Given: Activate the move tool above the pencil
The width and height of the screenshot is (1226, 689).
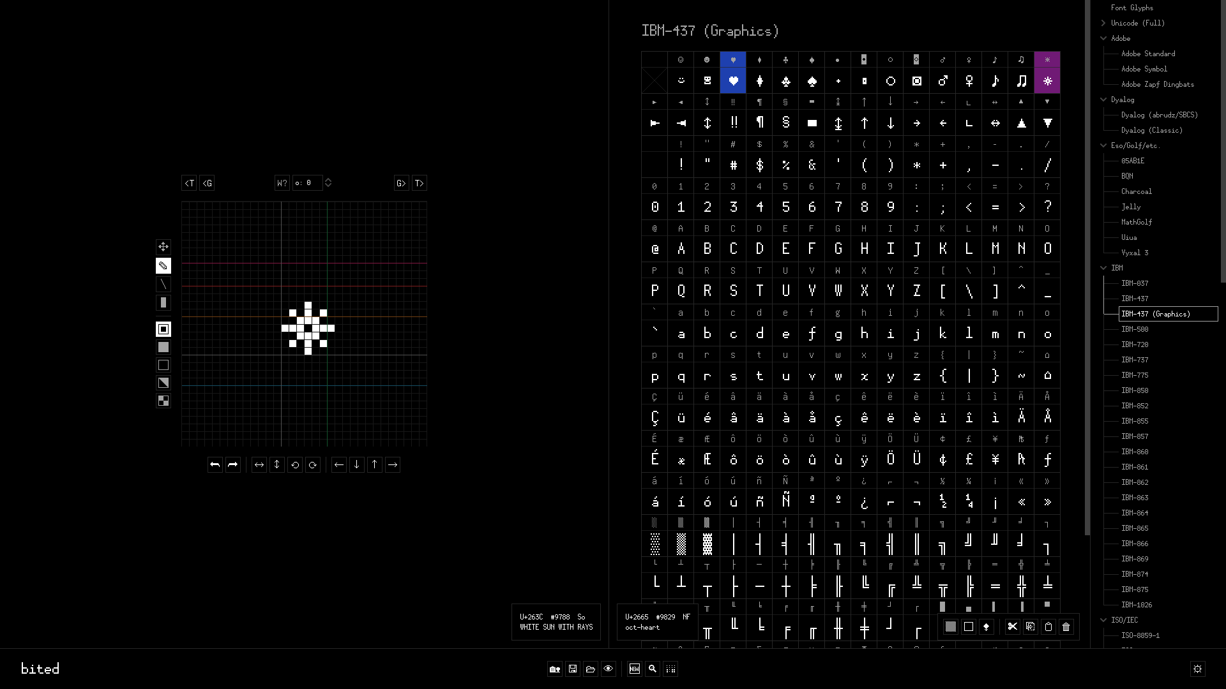Looking at the screenshot, I should pos(163,247).
